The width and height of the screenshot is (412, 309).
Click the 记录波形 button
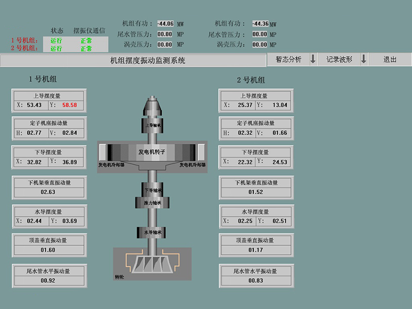coord(339,60)
